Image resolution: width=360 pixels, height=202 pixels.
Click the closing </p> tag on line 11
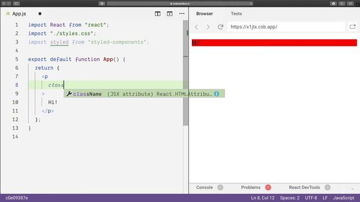(x=48, y=111)
